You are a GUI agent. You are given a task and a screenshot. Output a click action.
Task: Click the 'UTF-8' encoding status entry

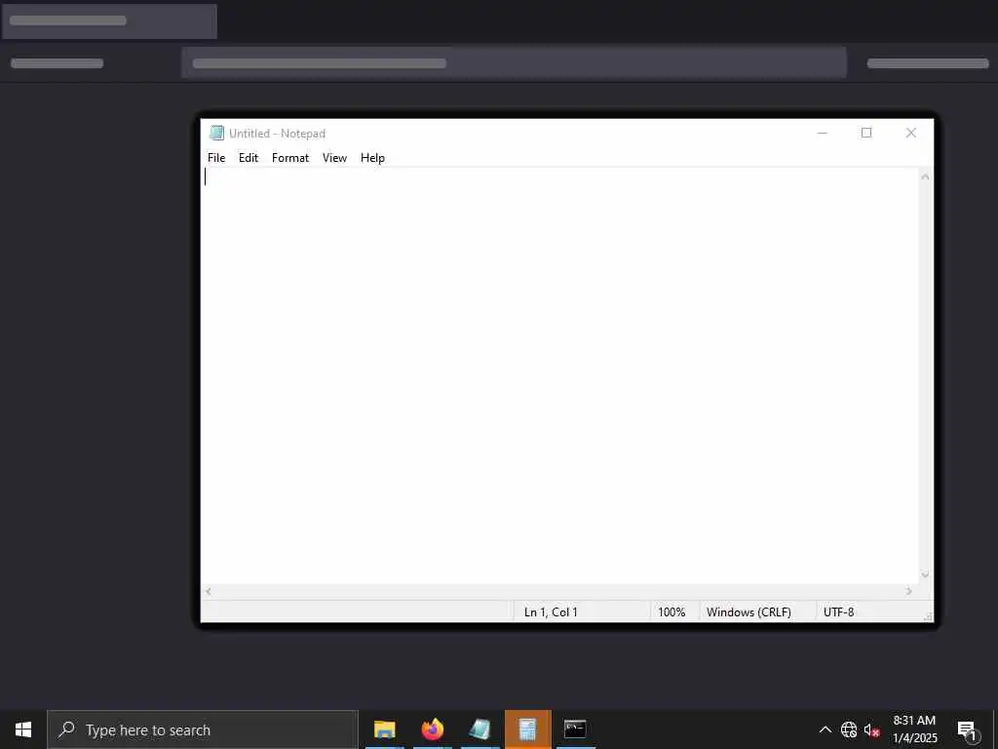click(838, 612)
